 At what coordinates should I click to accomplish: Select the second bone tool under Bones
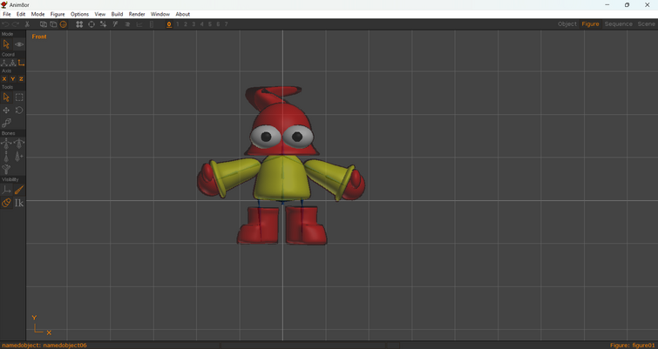click(x=19, y=144)
